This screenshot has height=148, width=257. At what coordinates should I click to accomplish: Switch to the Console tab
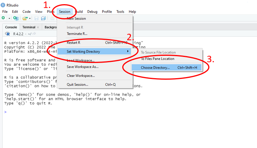click(11, 27)
